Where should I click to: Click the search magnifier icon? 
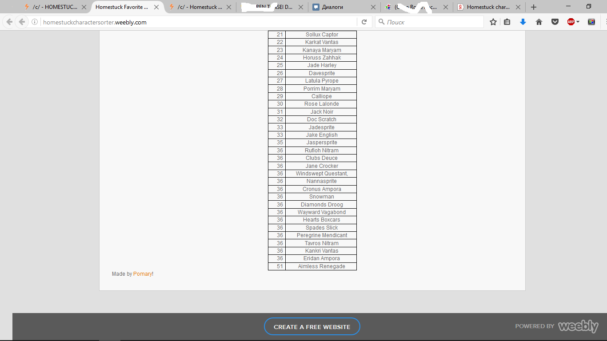point(381,22)
